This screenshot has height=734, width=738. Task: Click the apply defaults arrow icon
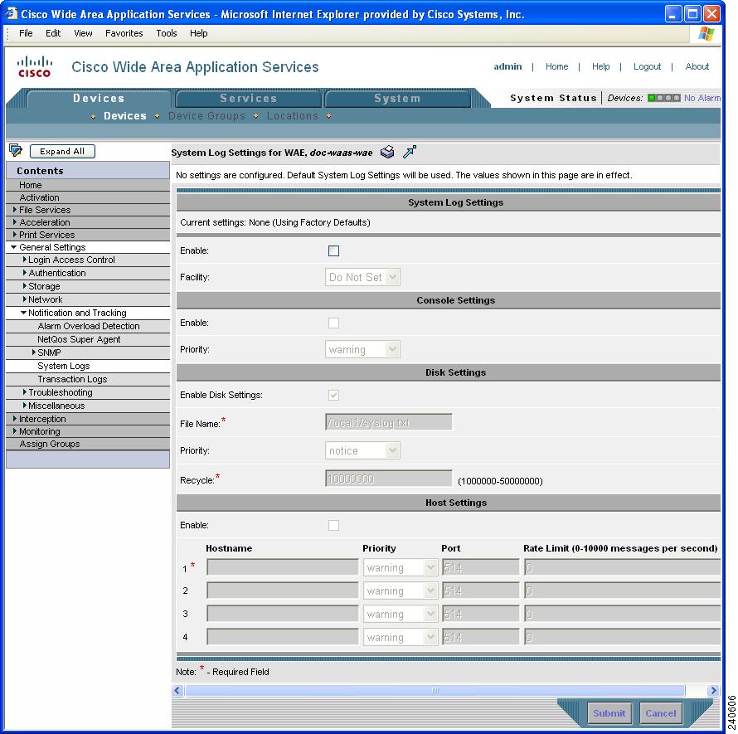coord(410,152)
